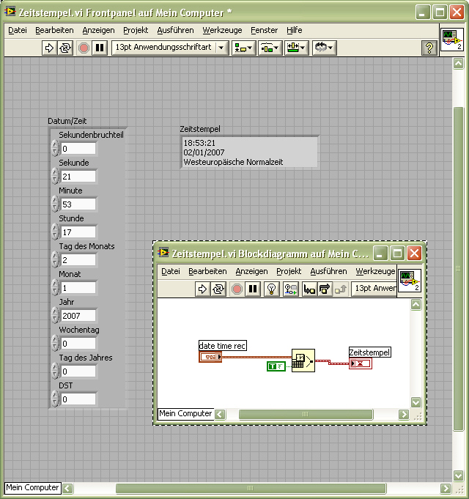Click the Tag des Monats stepper

click(x=55, y=260)
